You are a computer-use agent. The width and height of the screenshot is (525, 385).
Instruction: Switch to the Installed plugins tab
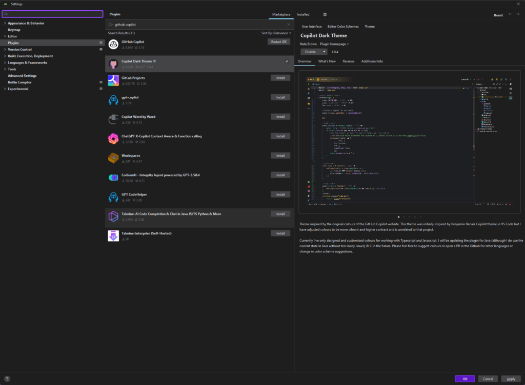[303, 15]
